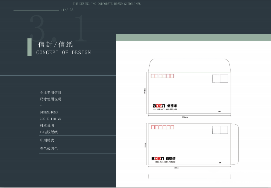Viewport: 271px width, 188px height.
Task: Click the 企业专用信封 heading
Action: [x=51, y=92]
